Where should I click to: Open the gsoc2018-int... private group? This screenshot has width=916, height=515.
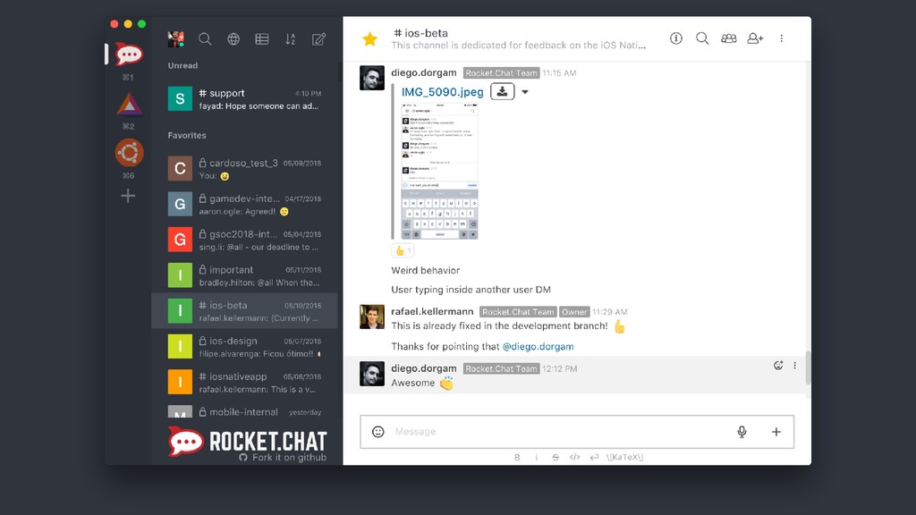tap(244, 240)
